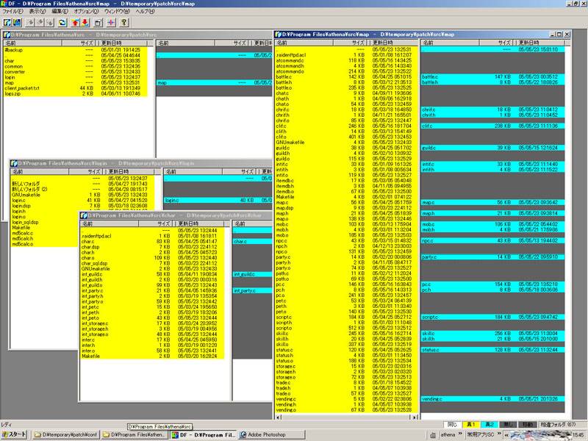Image resolution: width=588 pixels, height=441 pixels.
Task: Select inter.h in char window
Action: tap(152, 345)
